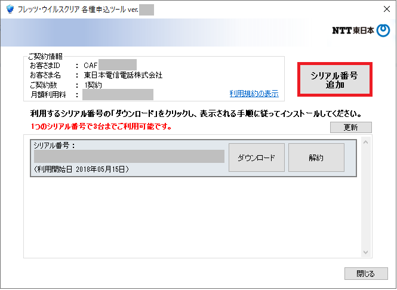Viewport: 397px width, 290px height.
Task: Click the customer name 東日本電信電話株式会社
Action: tap(123, 75)
